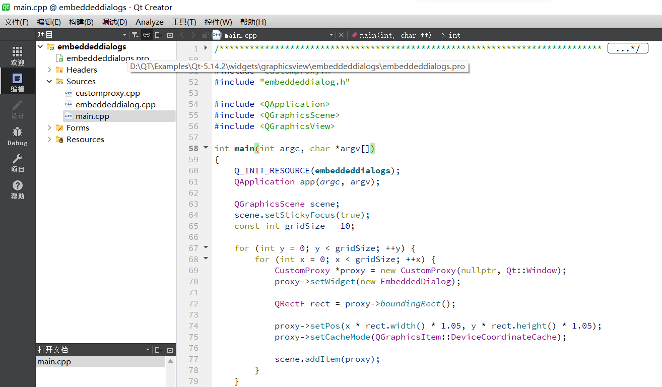
Task: Go forward in editor navigation history
Action: pos(194,35)
